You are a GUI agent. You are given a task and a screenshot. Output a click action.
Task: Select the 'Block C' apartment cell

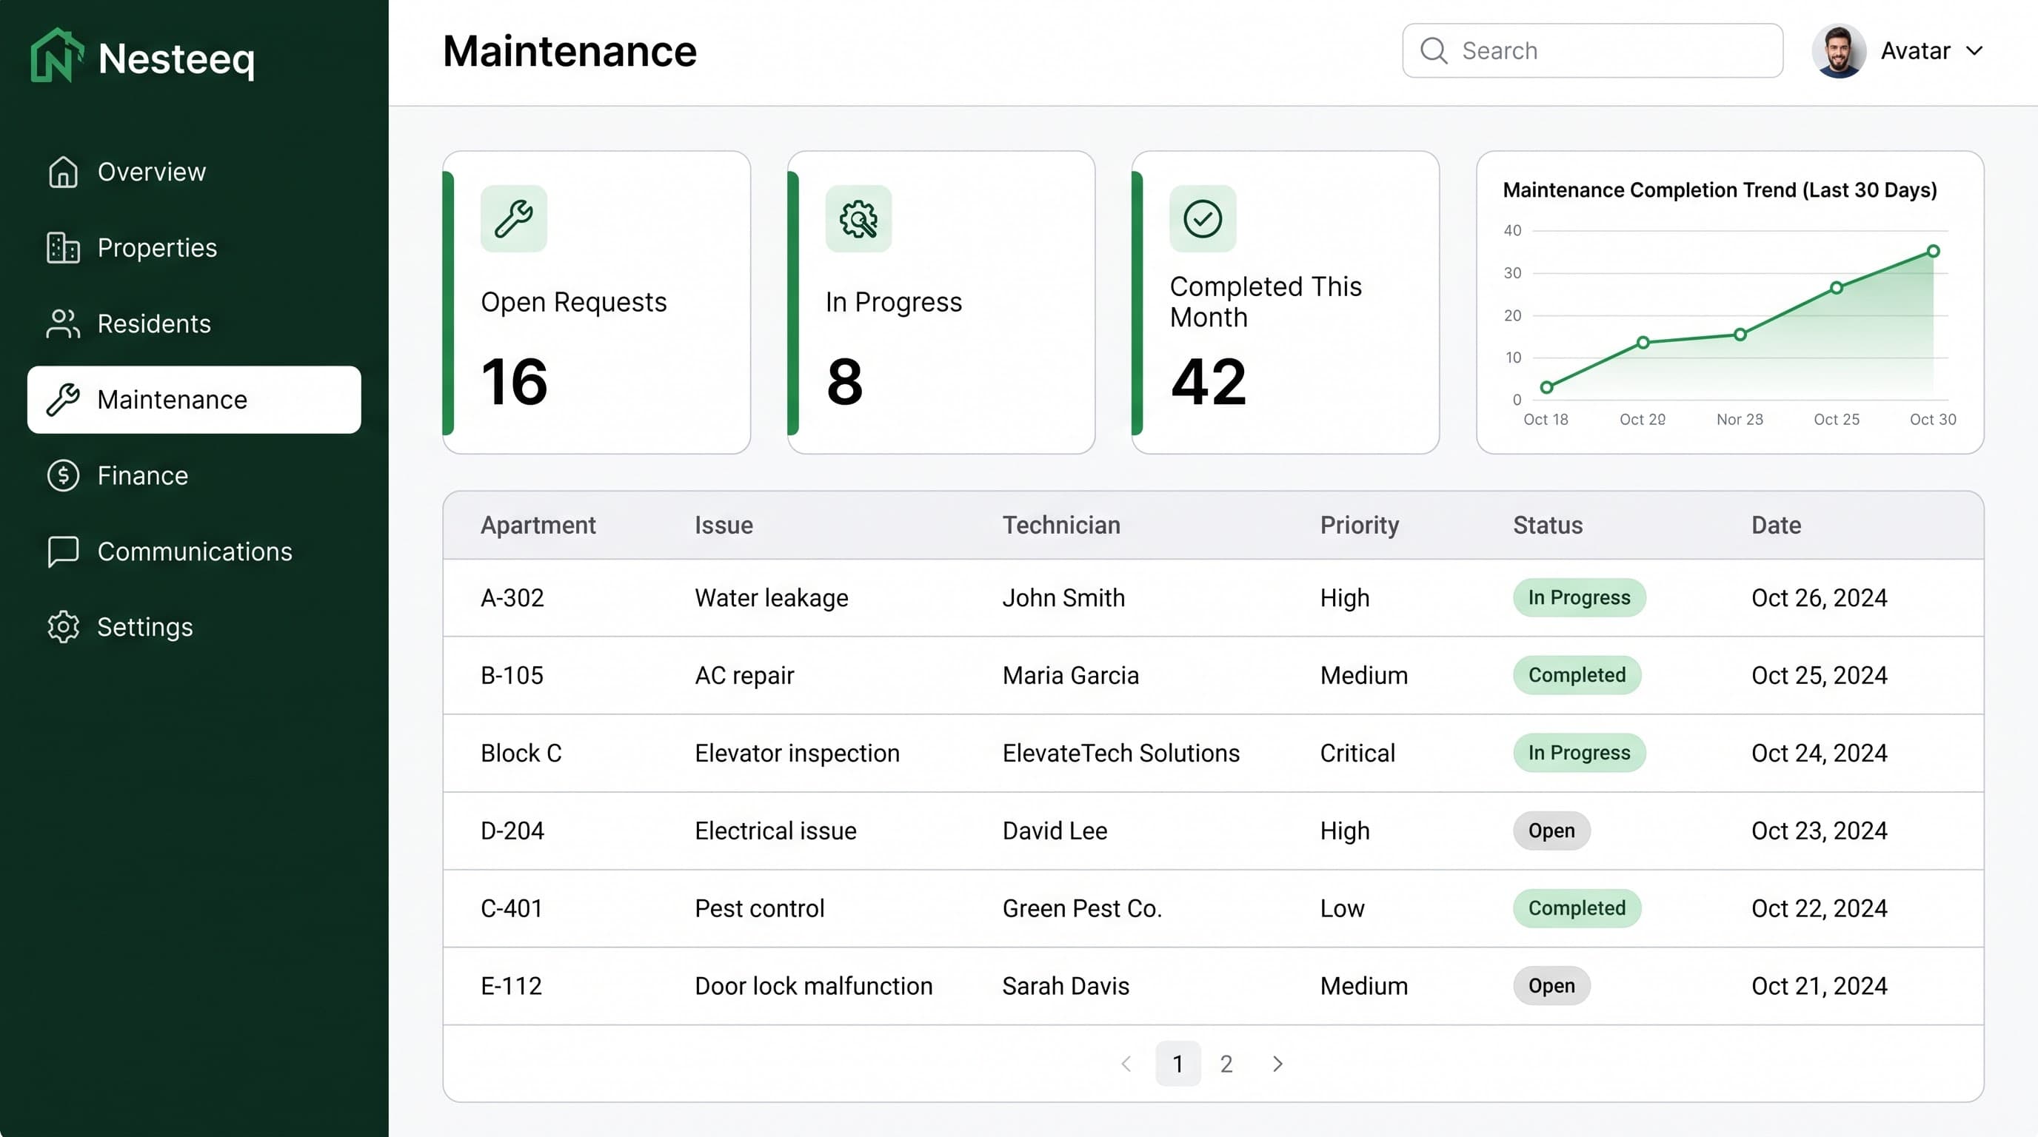tap(521, 753)
